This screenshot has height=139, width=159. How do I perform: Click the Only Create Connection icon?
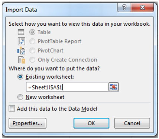[22, 60]
